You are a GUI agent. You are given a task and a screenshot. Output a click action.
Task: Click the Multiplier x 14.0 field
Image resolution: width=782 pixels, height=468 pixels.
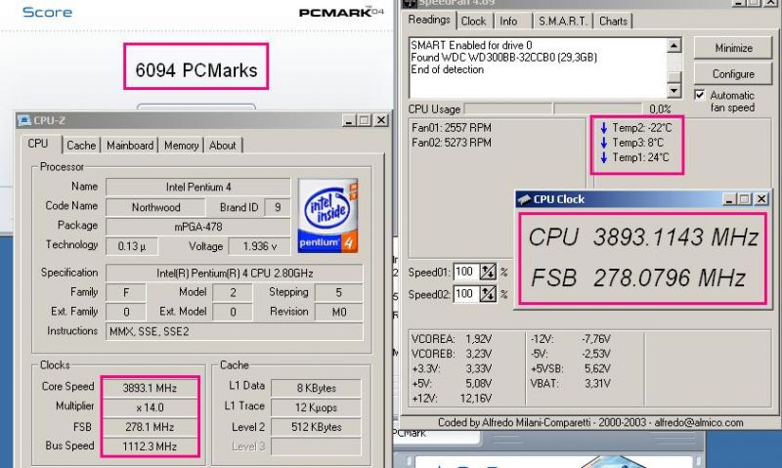coord(151,407)
